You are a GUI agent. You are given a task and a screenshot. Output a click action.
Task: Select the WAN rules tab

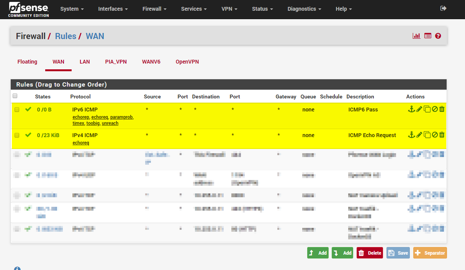58,62
